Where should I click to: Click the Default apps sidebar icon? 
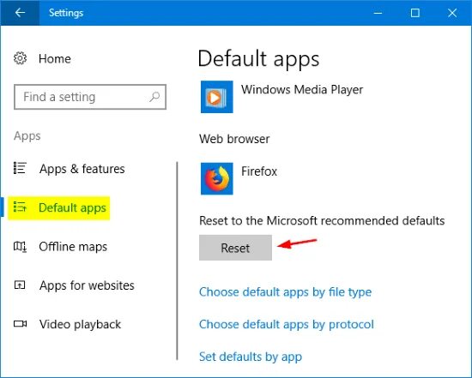21,207
